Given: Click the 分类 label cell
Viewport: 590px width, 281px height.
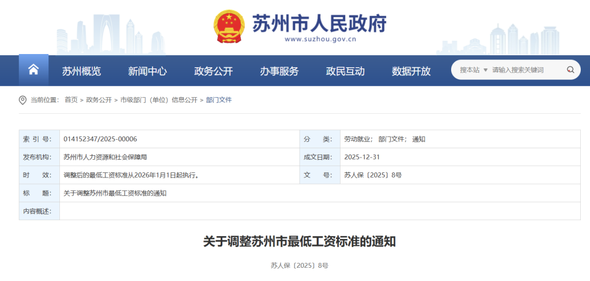Looking at the screenshot, I should (x=320, y=139).
